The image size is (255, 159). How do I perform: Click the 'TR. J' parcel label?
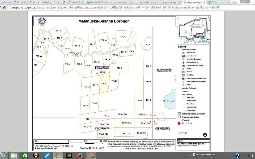click(x=68, y=64)
